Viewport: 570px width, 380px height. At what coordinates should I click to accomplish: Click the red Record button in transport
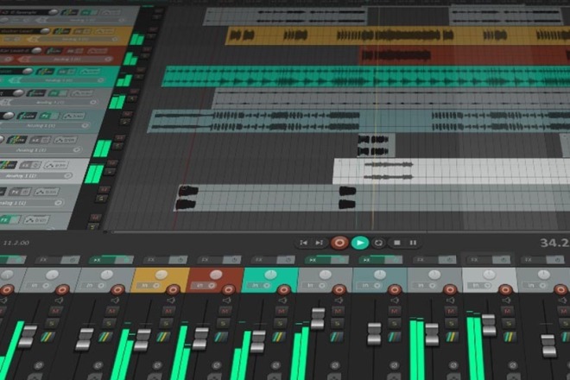tap(339, 243)
